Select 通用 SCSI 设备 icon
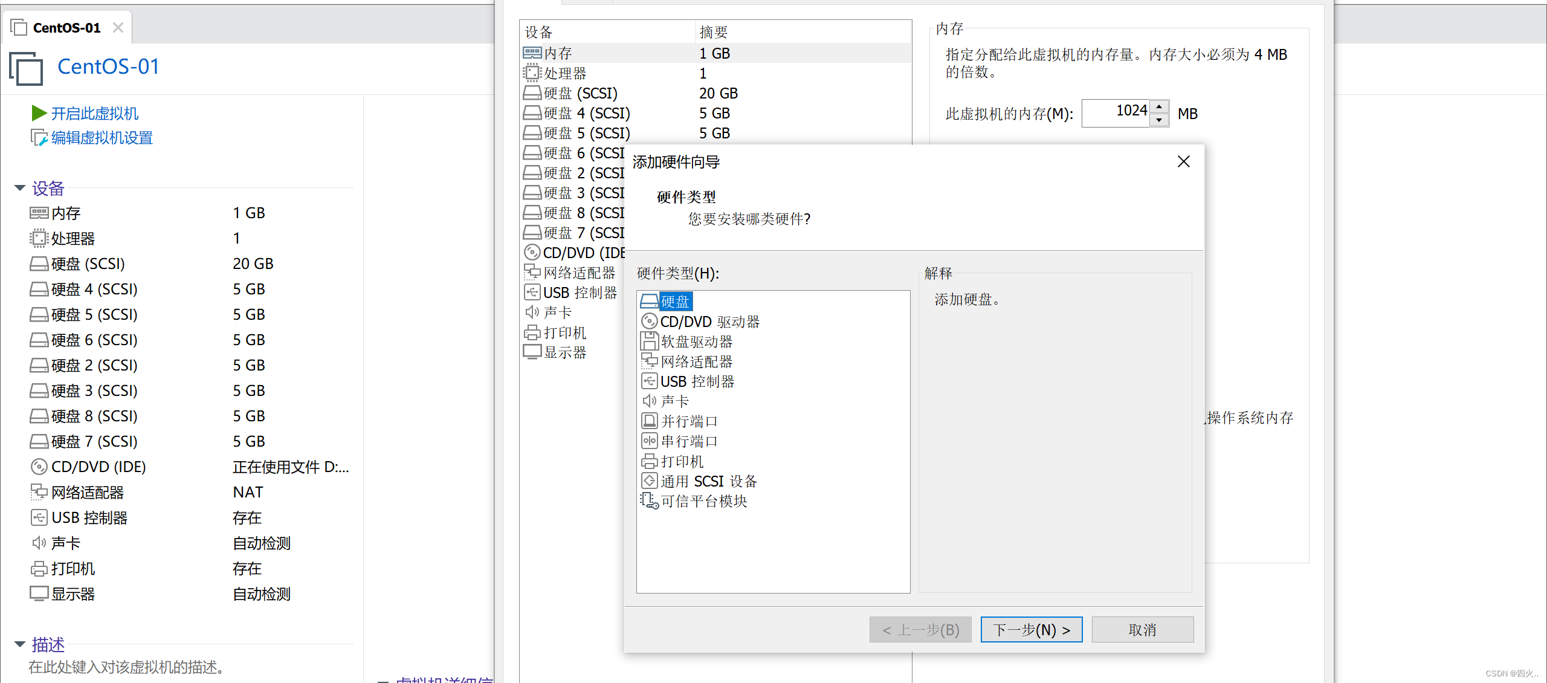Image resolution: width=1547 pixels, height=683 pixels. (647, 480)
